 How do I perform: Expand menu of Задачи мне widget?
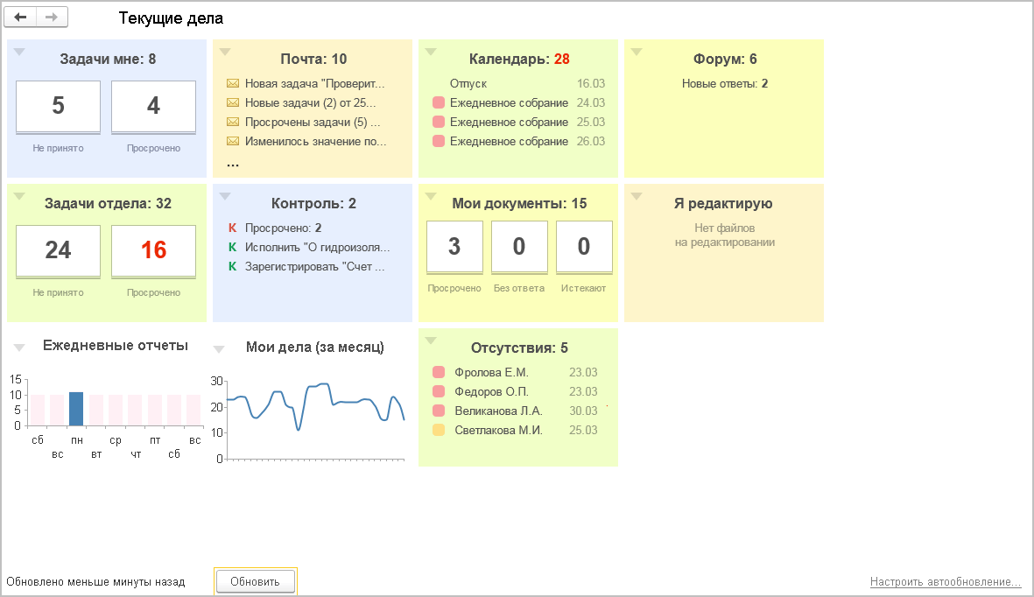[19, 52]
